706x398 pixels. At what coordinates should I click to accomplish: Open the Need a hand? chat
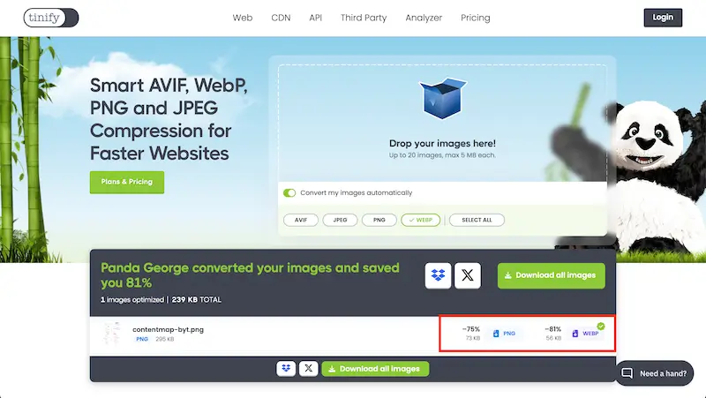pos(654,373)
